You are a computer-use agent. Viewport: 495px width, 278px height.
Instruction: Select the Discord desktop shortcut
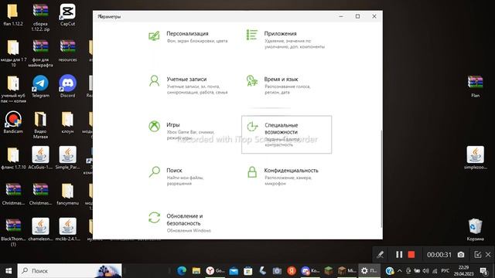coord(67,86)
